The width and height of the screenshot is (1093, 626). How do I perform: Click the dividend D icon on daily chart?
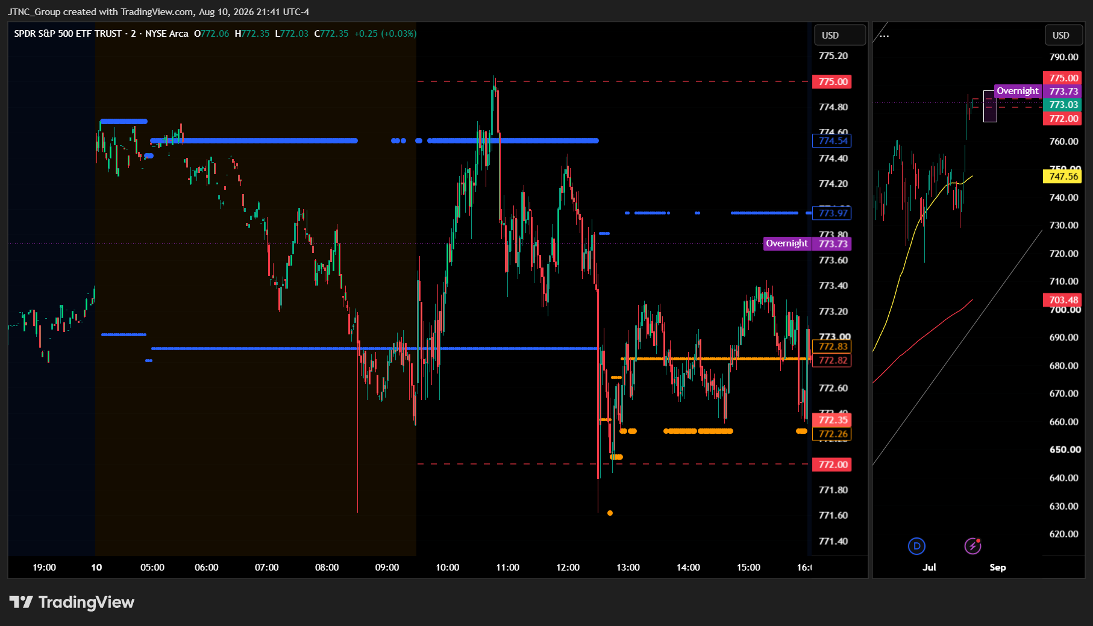pos(916,546)
